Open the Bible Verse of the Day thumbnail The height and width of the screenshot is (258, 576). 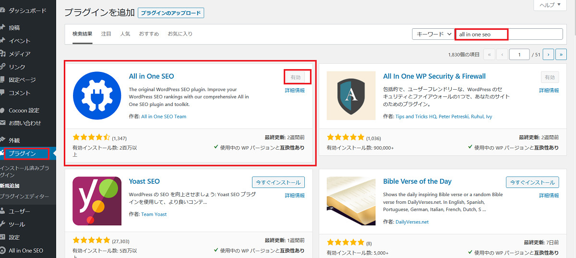[x=351, y=201]
